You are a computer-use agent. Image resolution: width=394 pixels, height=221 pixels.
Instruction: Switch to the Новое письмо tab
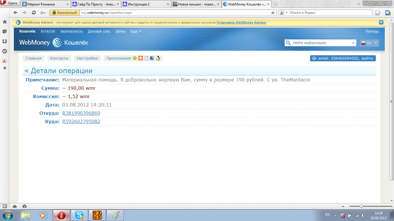coord(196,4)
